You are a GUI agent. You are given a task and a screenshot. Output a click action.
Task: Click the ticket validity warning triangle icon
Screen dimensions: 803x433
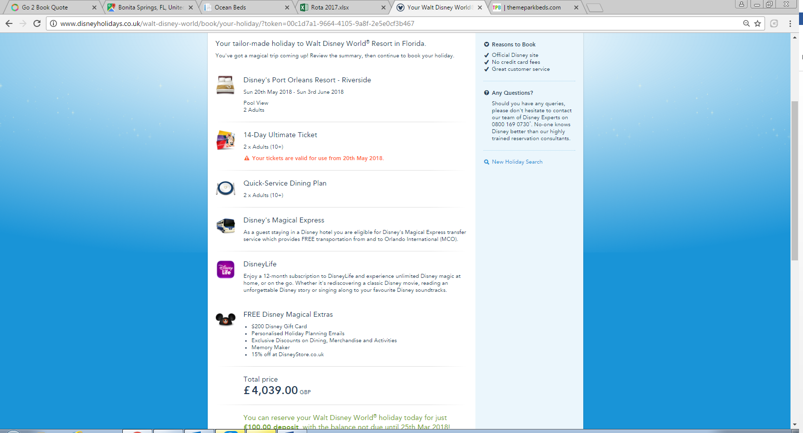click(x=247, y=158)
